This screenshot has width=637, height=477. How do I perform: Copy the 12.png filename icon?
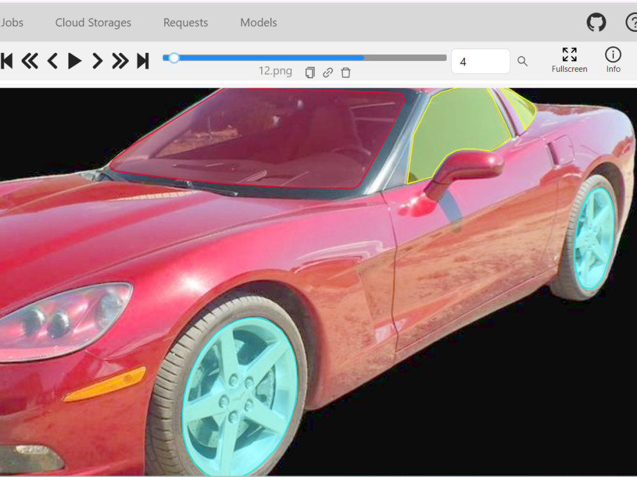pyautogui.click(x=310, y=73)
